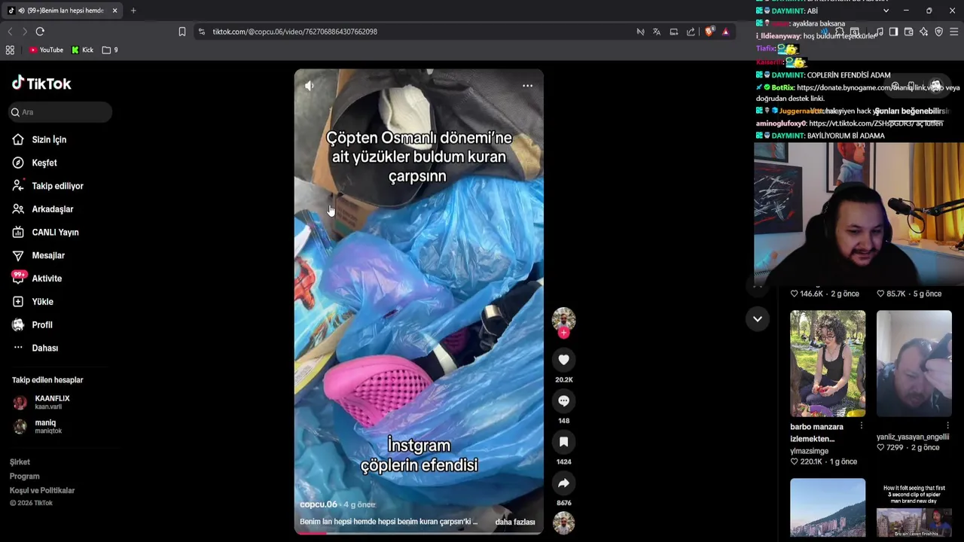The width and height of the screenshot is (964, 542).
Task: Open the browser apps grid icon
Action: 10,50
